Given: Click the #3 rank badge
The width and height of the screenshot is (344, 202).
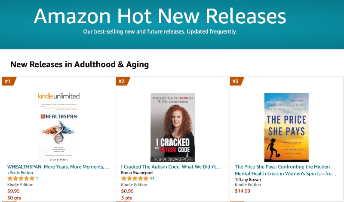Looking at the screenshot, I should pos(236,81).
